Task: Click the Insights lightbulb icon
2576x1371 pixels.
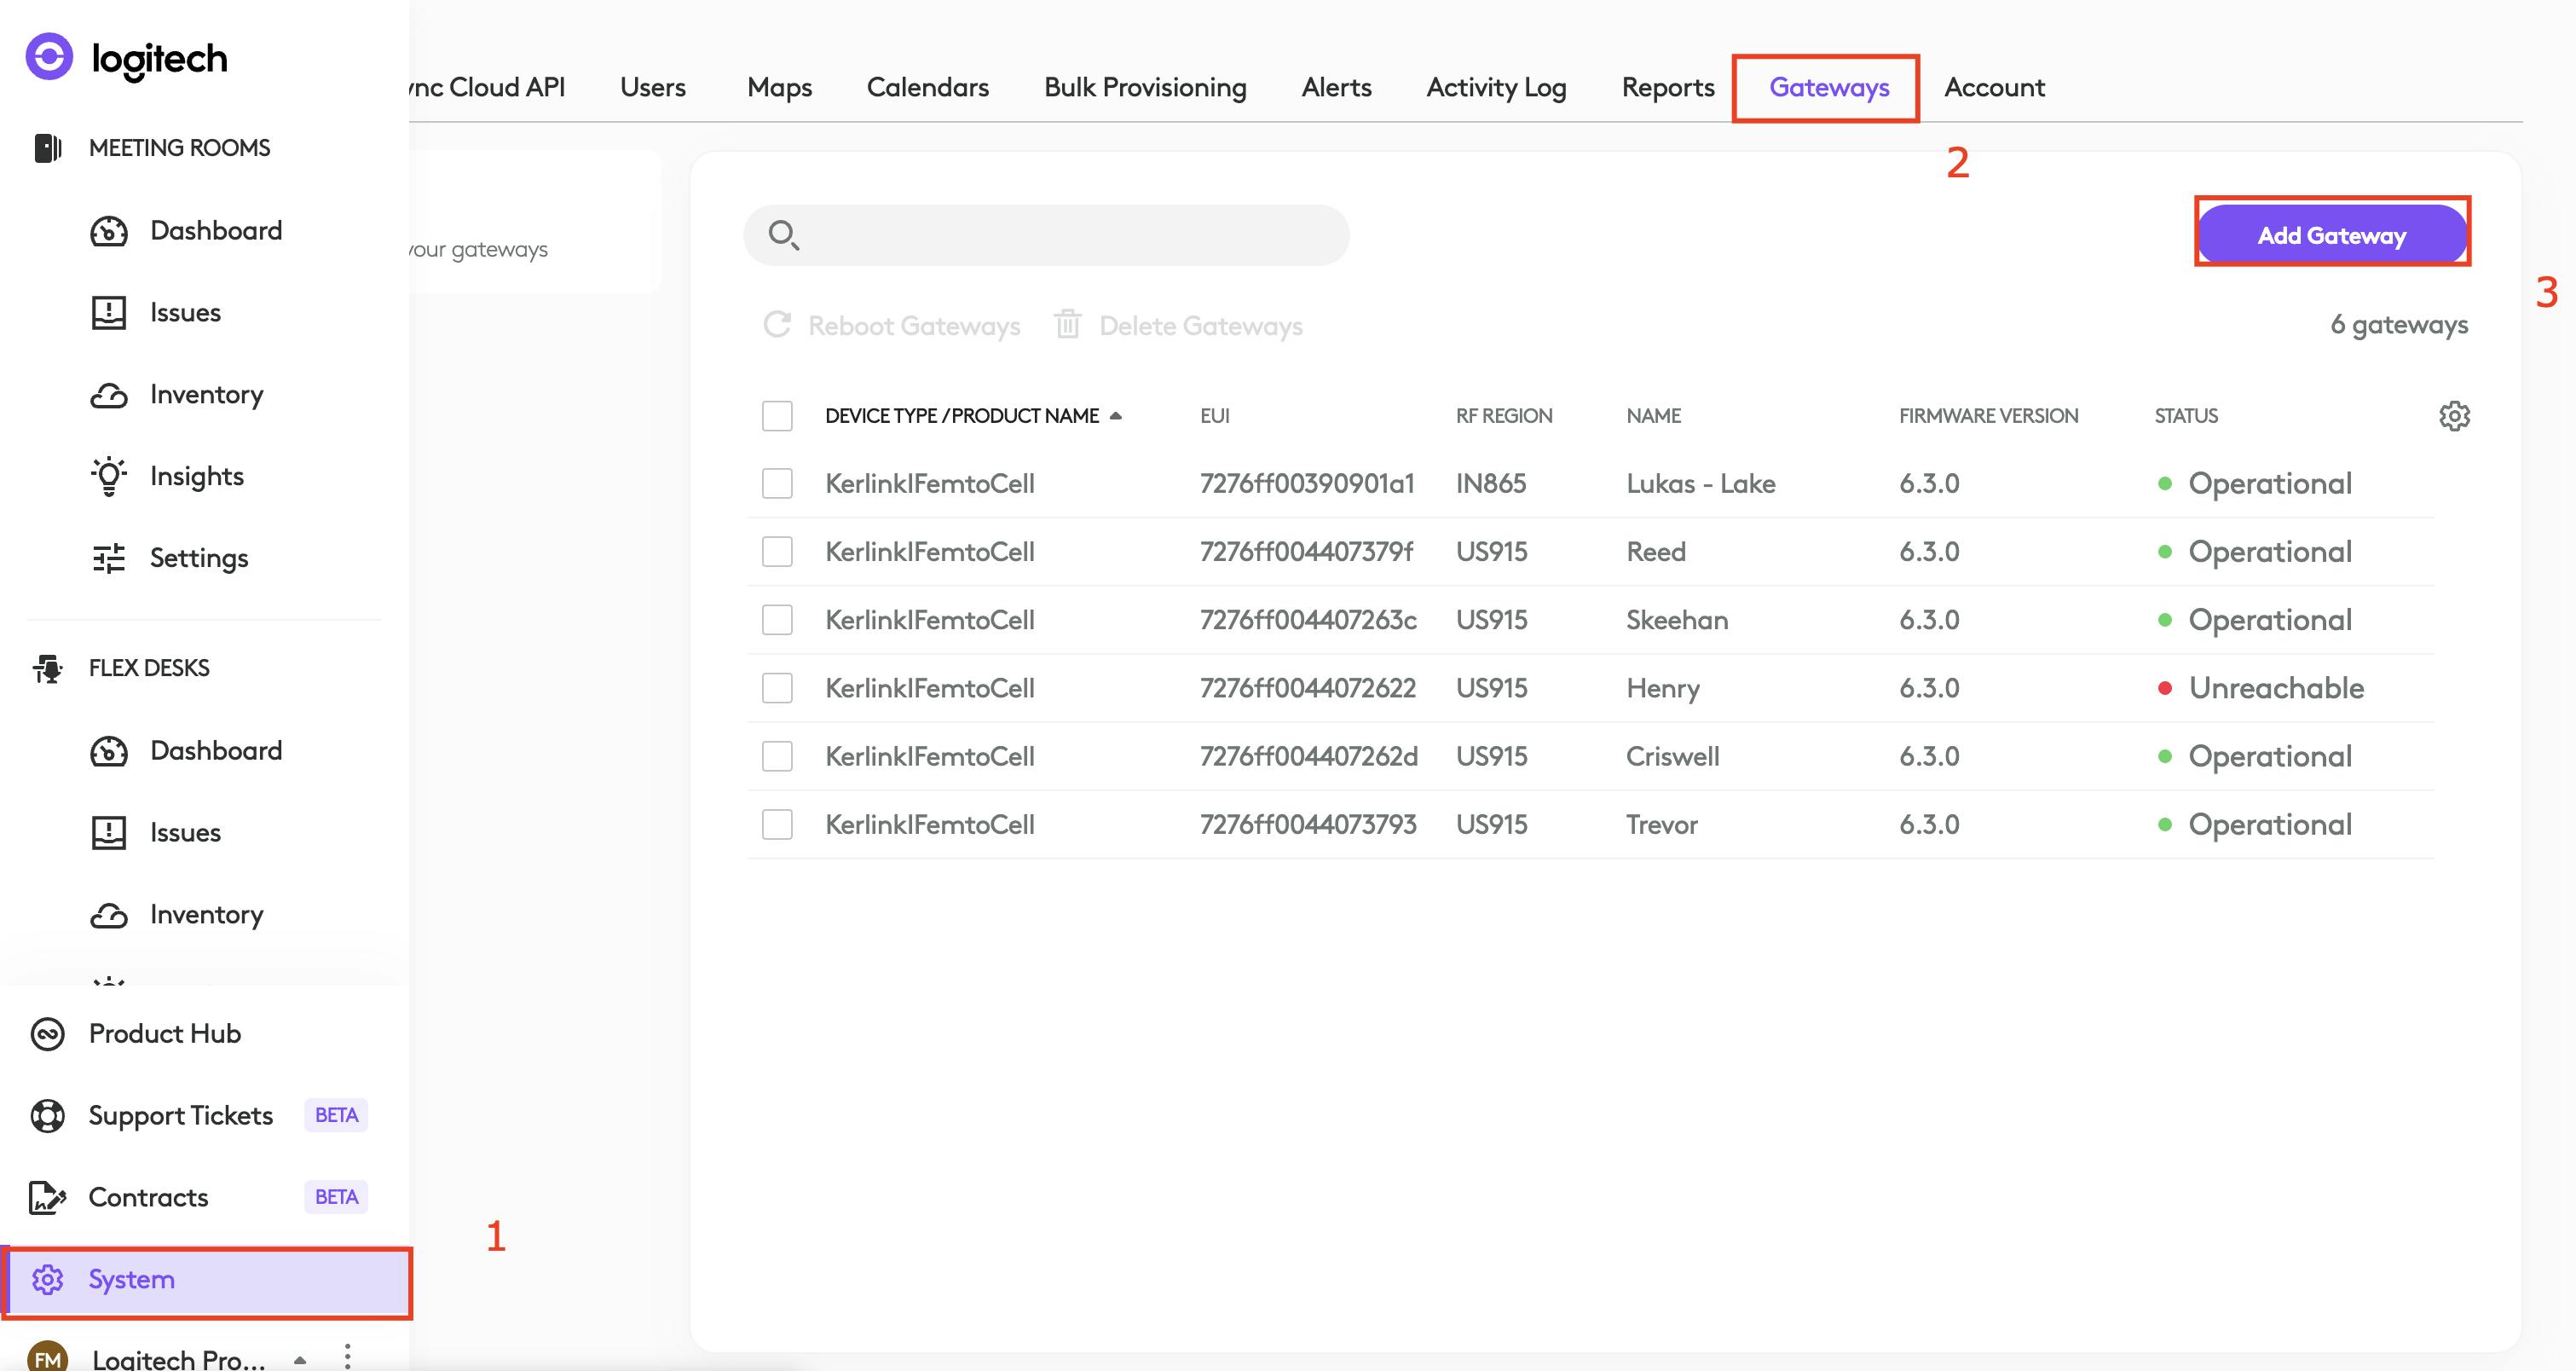Action: [x=110, y=475]
